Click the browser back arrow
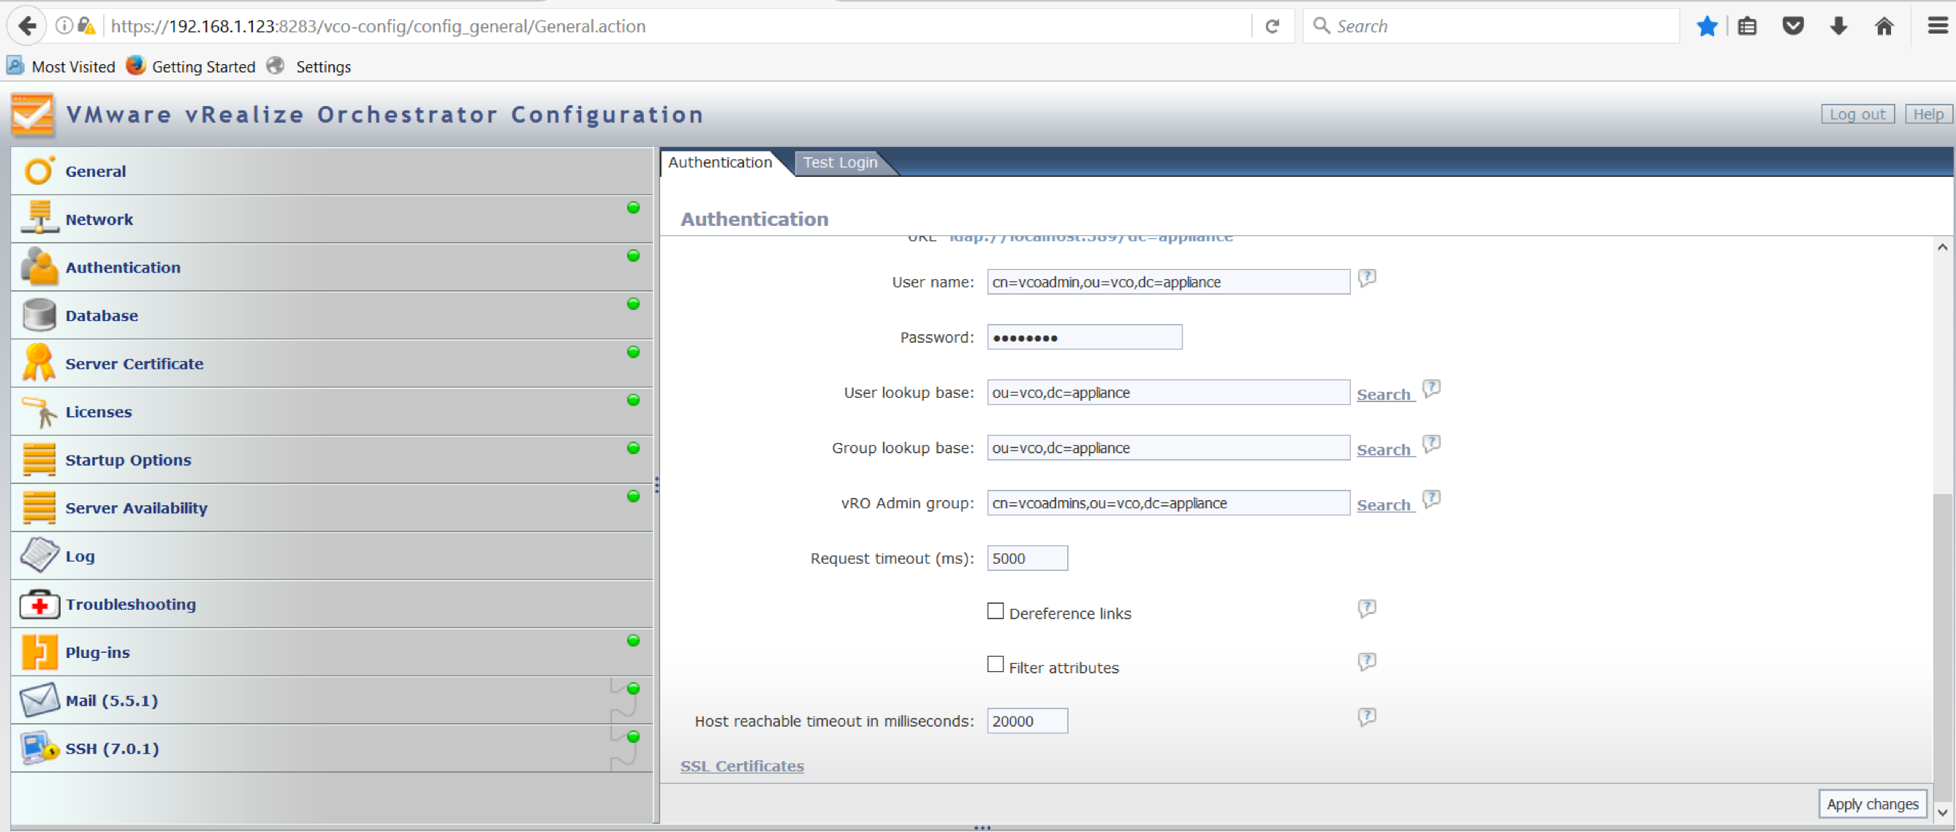This screenshot has height=832, width=1956. pyautogui.click(x=27, y=26)
